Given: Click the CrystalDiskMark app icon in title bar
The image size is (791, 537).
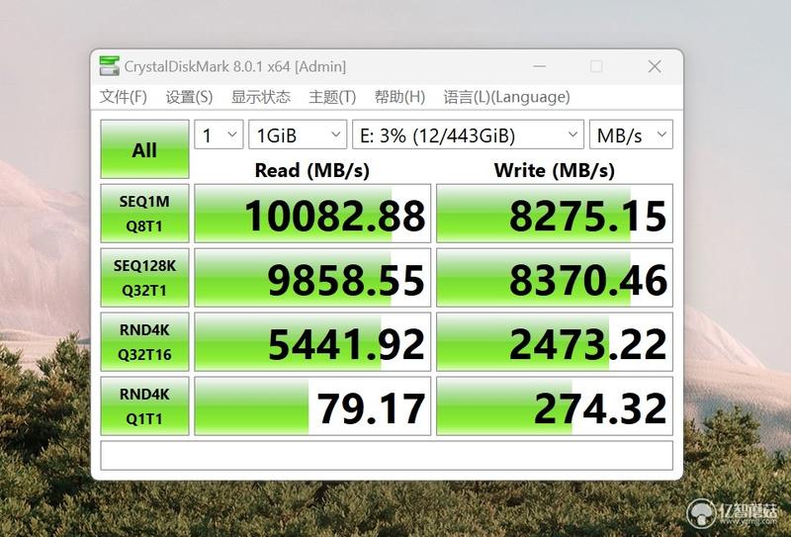Looking at the screenshot, I should (x=110, y=66).
